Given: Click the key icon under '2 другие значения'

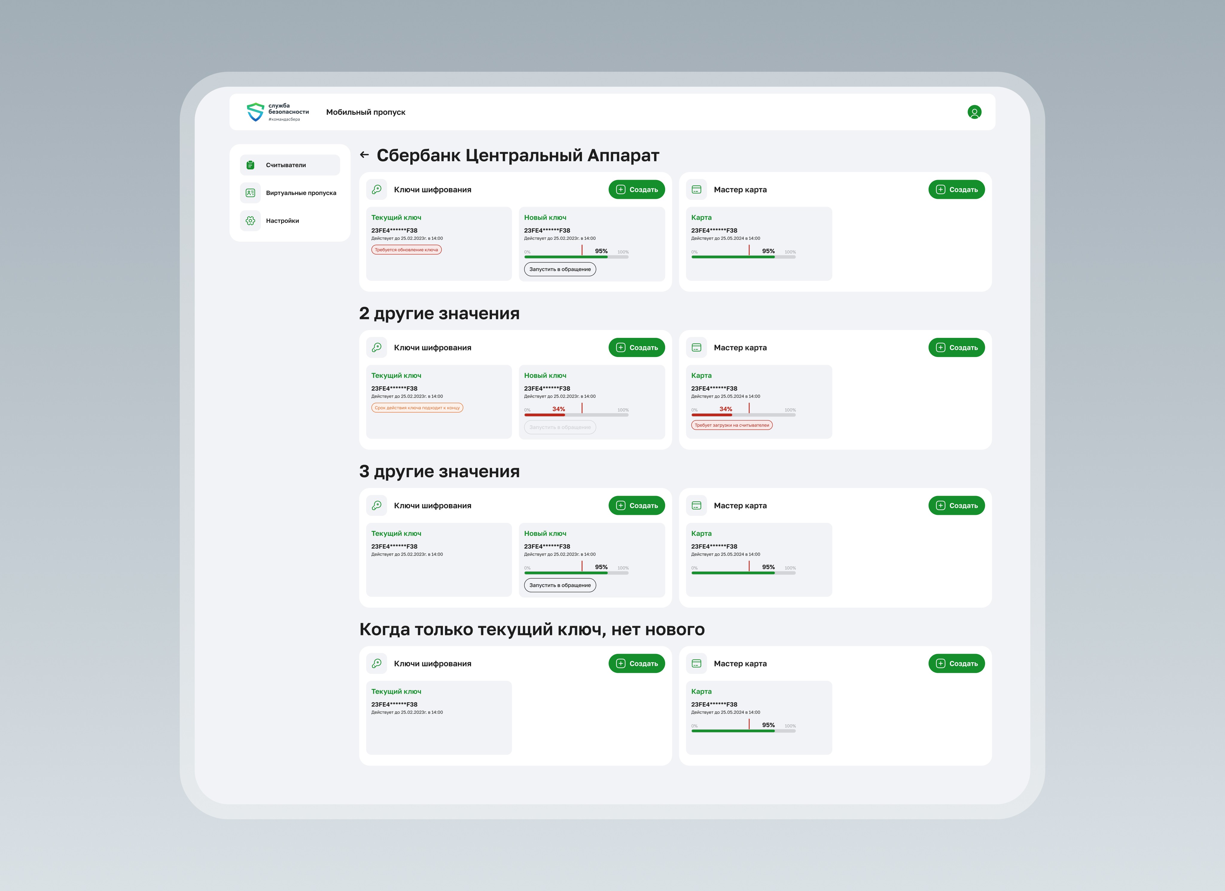Looking at the screenshot, I should point(377,348).
